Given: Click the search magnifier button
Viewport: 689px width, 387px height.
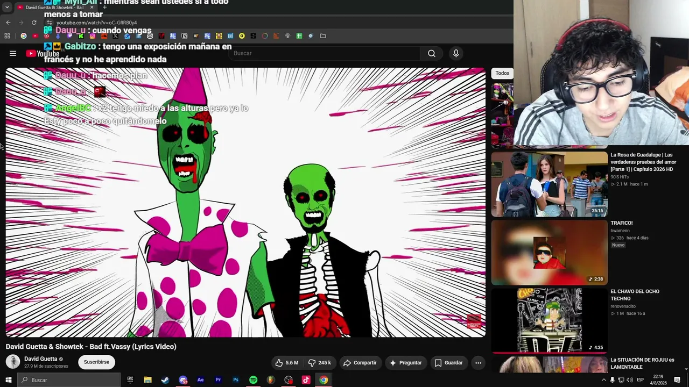Looking at the screenshot, I should tap(432, 53).
